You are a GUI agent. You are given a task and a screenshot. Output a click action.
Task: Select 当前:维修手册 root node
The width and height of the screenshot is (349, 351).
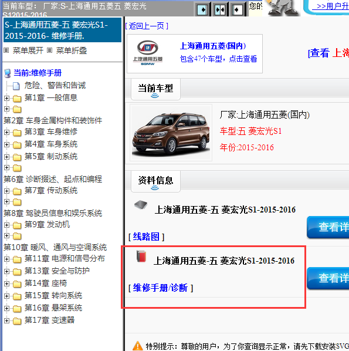[38, 73]
